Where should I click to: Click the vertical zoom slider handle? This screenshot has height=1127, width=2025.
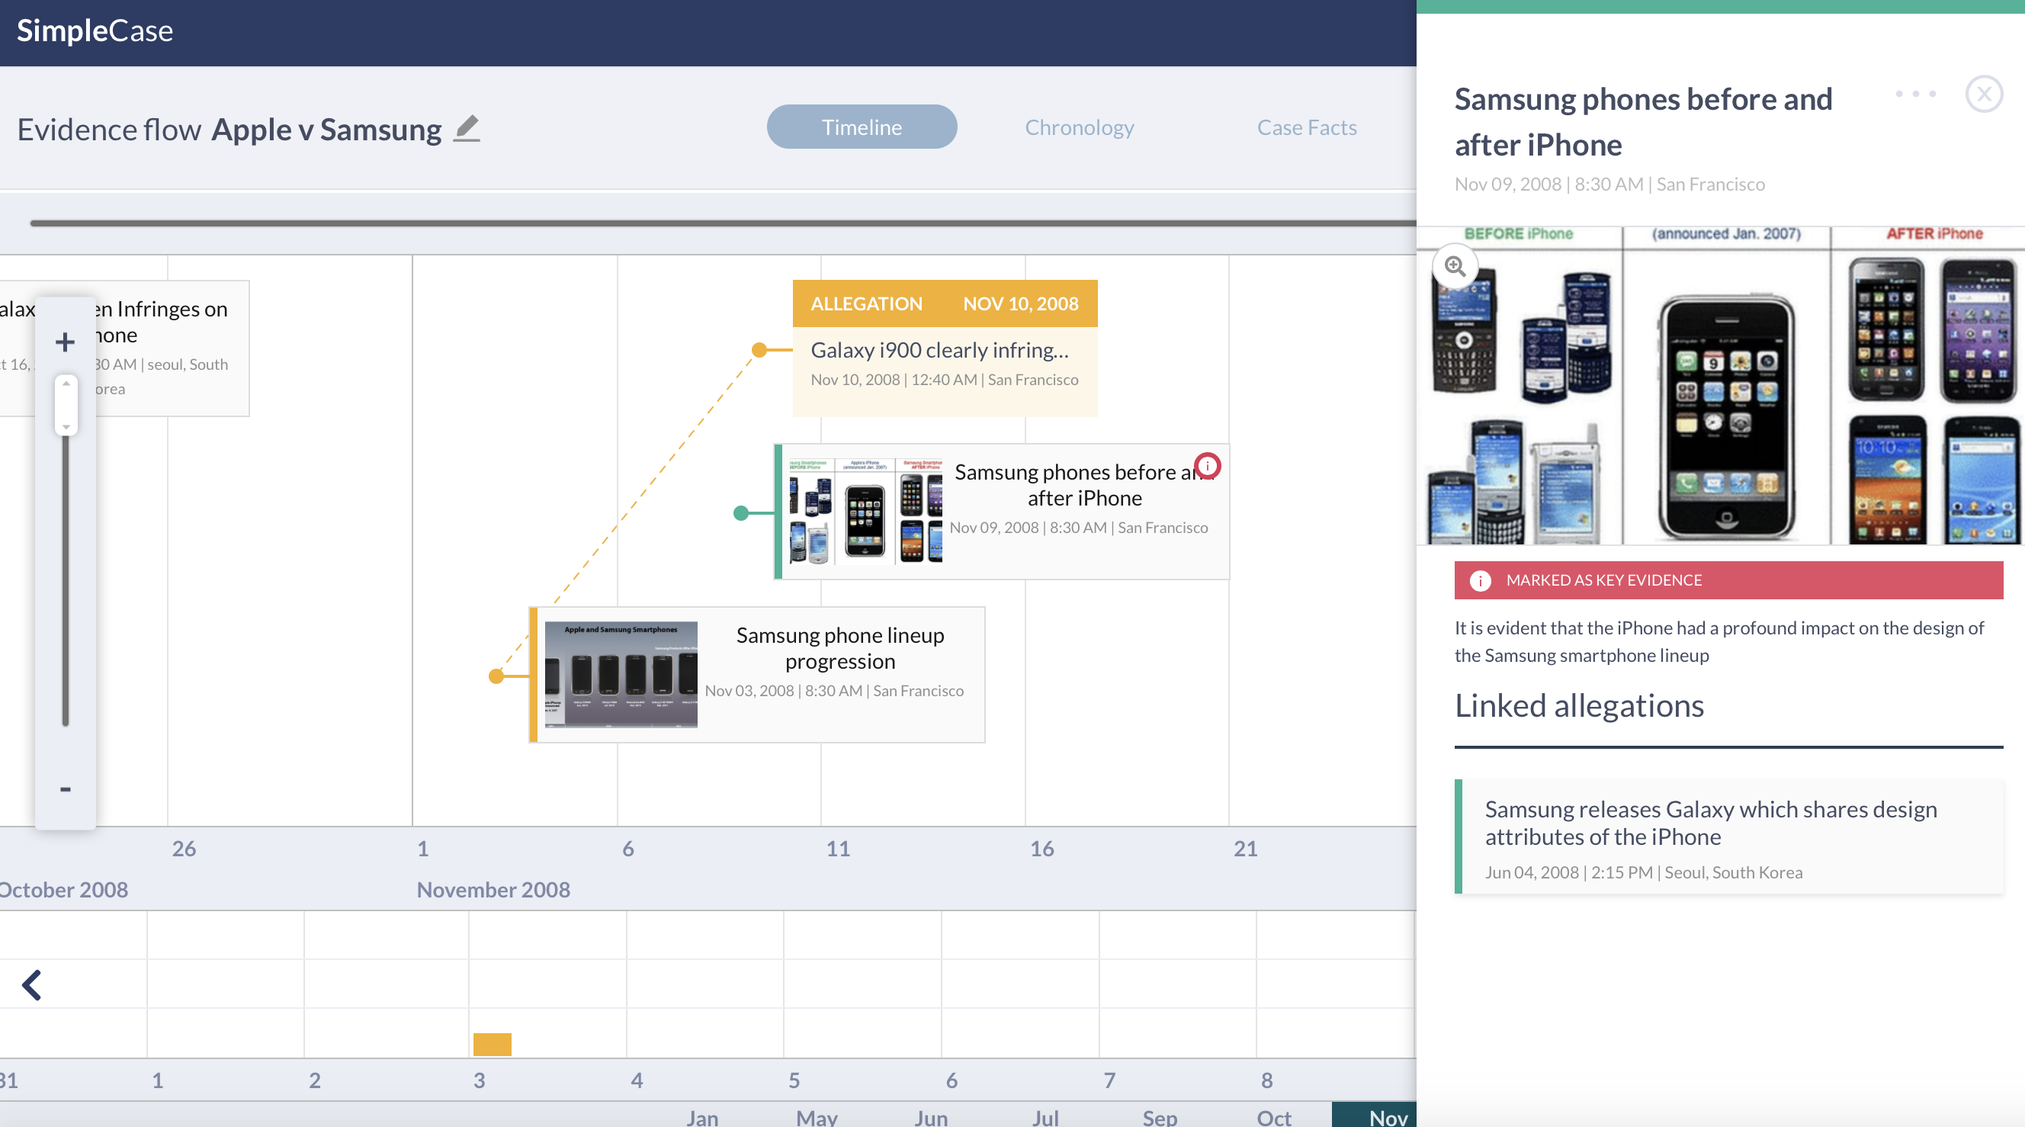[x=66, y=405]
